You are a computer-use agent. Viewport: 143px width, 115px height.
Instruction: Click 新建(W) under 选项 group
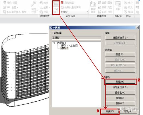(x=120, y=82)
